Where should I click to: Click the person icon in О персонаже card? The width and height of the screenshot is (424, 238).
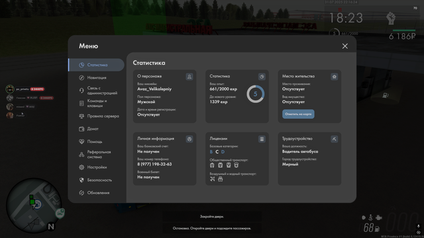(189, 77)
